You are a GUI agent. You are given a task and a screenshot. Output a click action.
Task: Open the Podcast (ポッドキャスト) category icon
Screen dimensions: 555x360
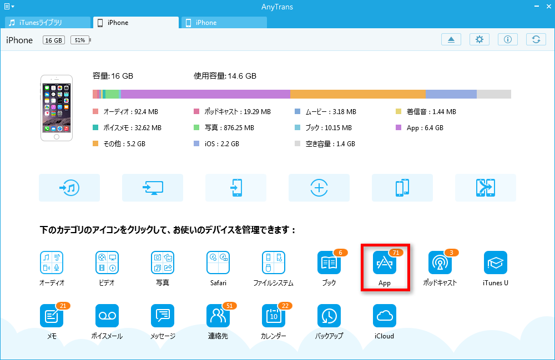(440, 263)
